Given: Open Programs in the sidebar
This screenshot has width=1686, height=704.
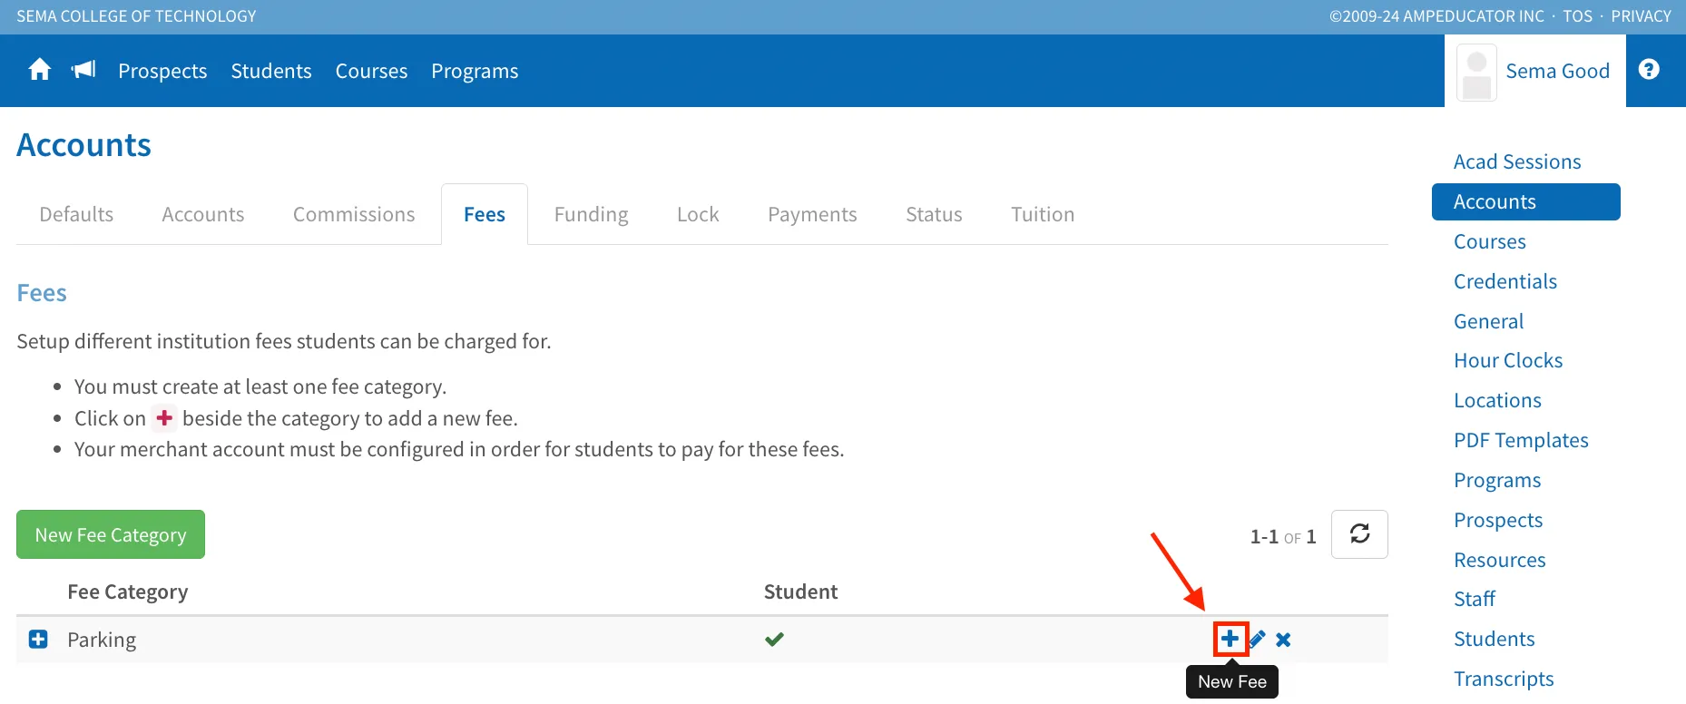Looking at the screenshot, I should [1497, 480].
